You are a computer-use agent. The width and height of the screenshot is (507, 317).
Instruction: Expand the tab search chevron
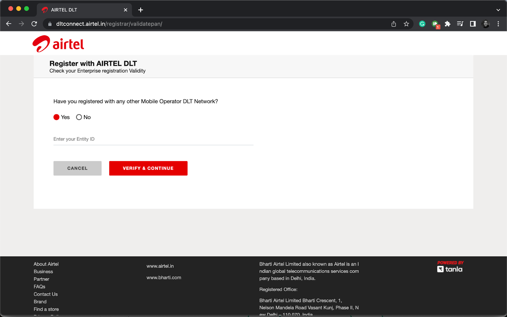click(x=498, y=10)
